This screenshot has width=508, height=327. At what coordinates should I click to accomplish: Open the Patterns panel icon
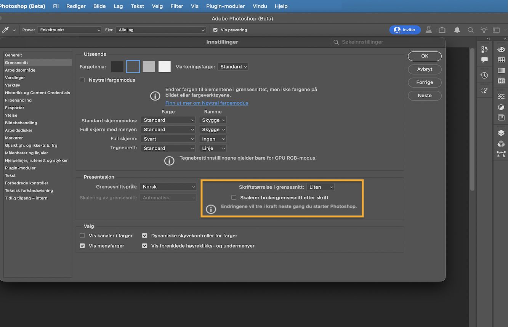(x=501, y=80)
